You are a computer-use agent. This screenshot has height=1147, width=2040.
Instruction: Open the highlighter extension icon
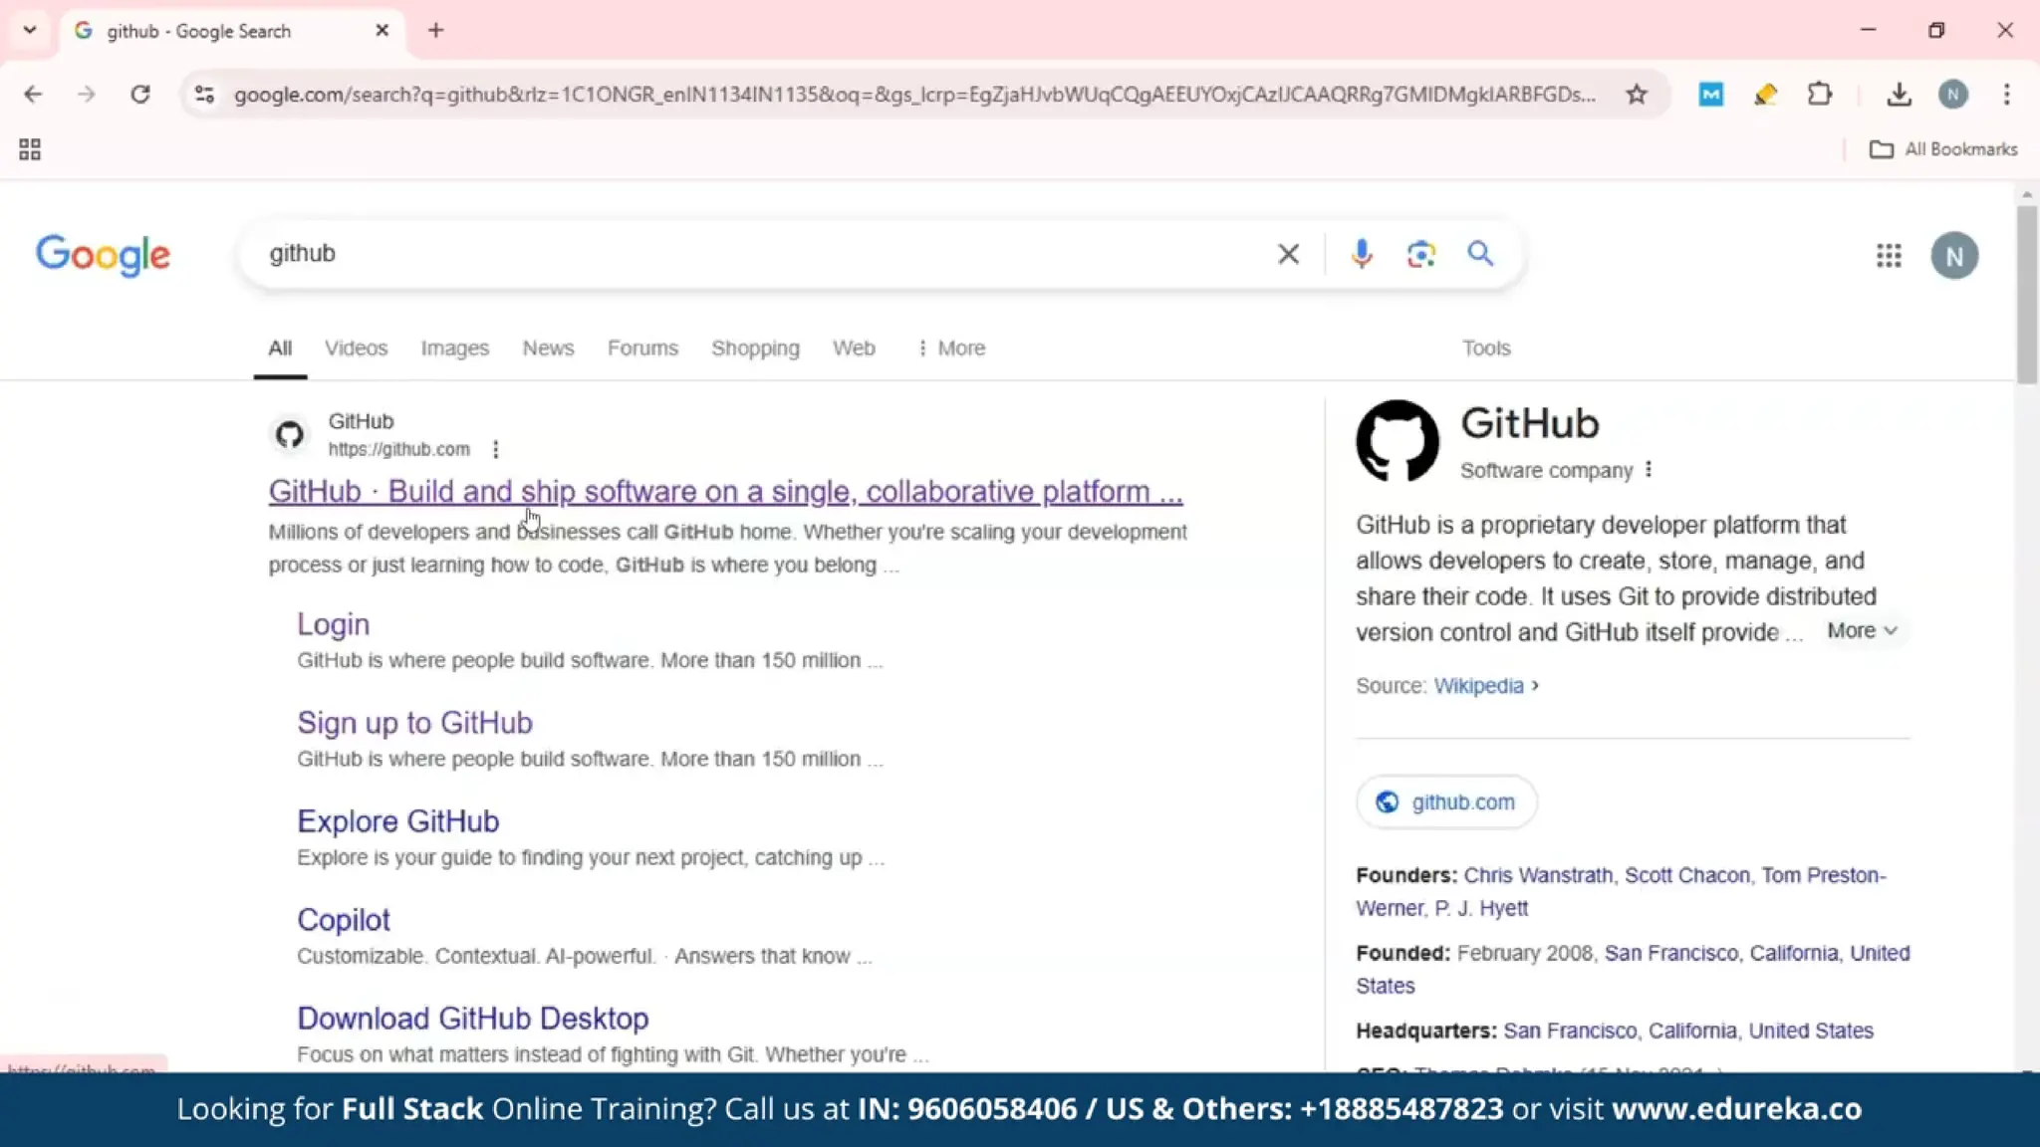[x=1765, y=95]
